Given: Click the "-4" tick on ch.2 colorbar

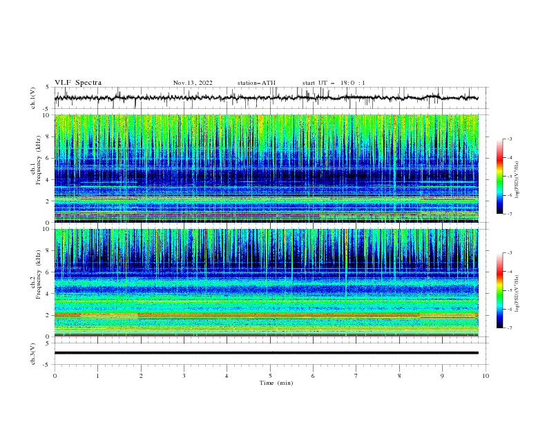Looking at the screenshot, I should tap(509, 272).
